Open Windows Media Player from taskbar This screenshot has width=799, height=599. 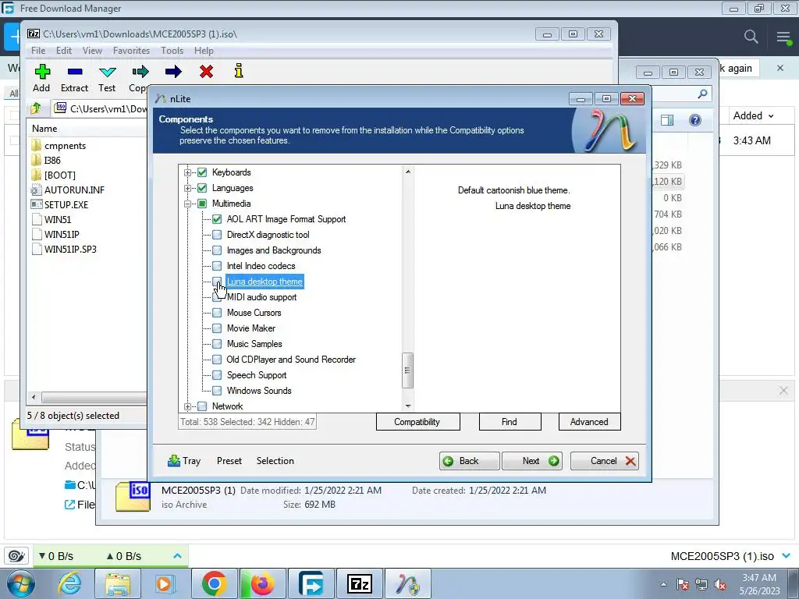tap(165, 583)
